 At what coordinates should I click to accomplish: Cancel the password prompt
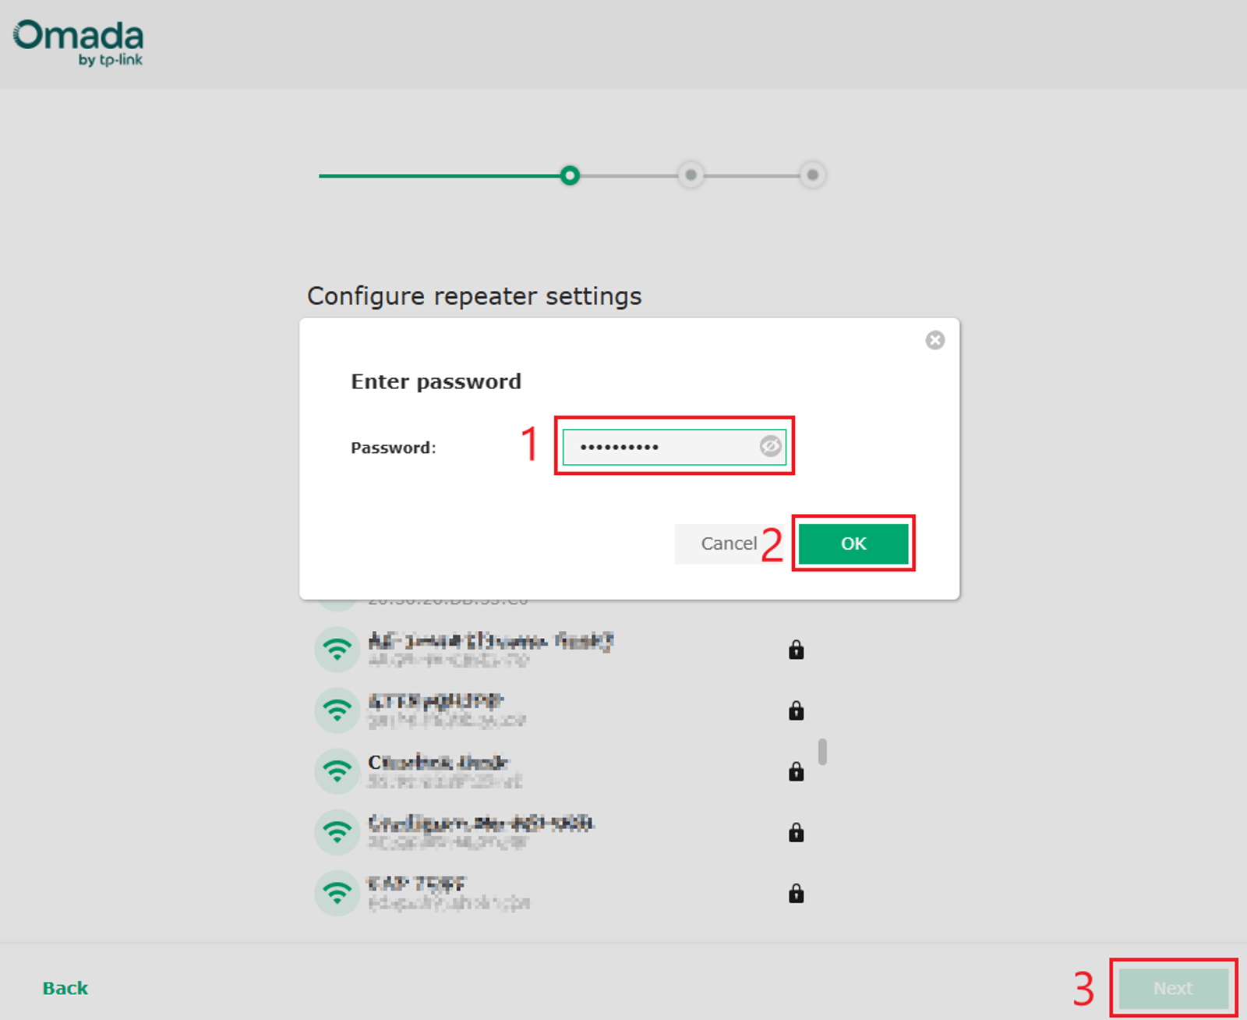tap(729, 544)
